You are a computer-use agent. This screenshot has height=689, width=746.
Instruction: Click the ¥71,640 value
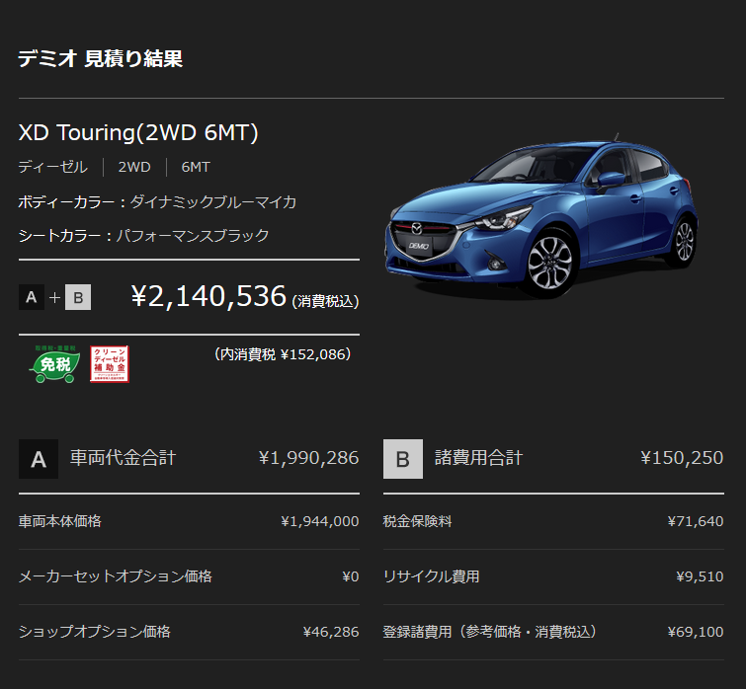pos(695,522)
